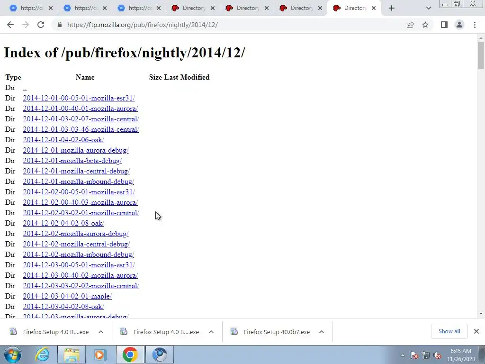
Task: Open 2014-12-02-00-40-03-mozilla-aurora folder
Action: [x=81, y=202]
